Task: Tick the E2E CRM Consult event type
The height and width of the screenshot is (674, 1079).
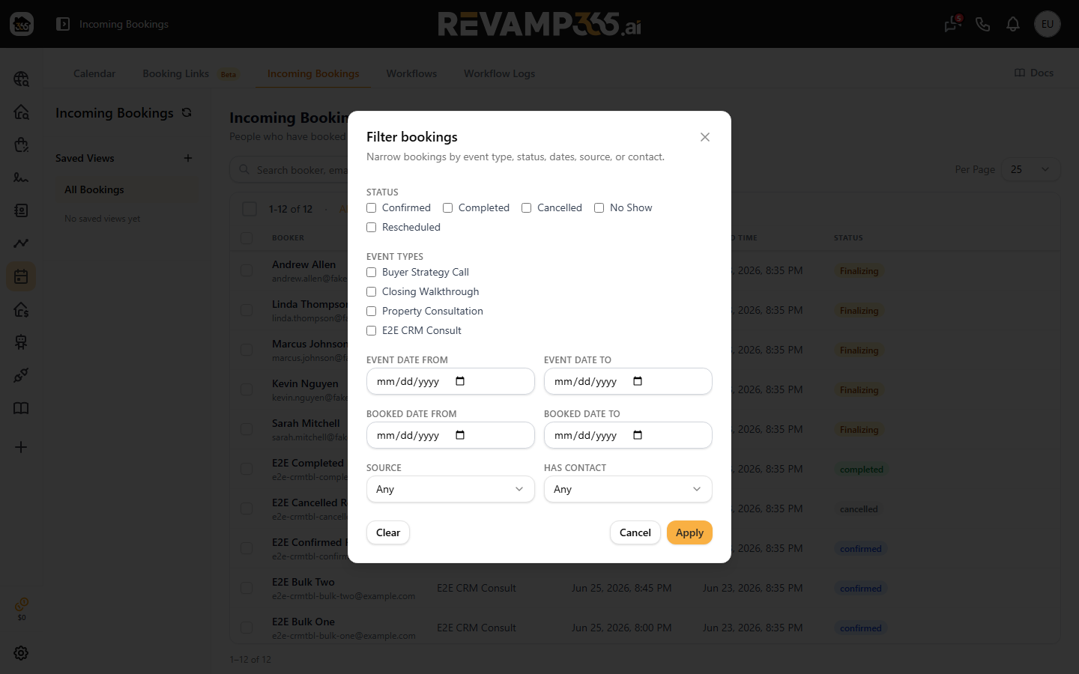Action: (371, 330)
